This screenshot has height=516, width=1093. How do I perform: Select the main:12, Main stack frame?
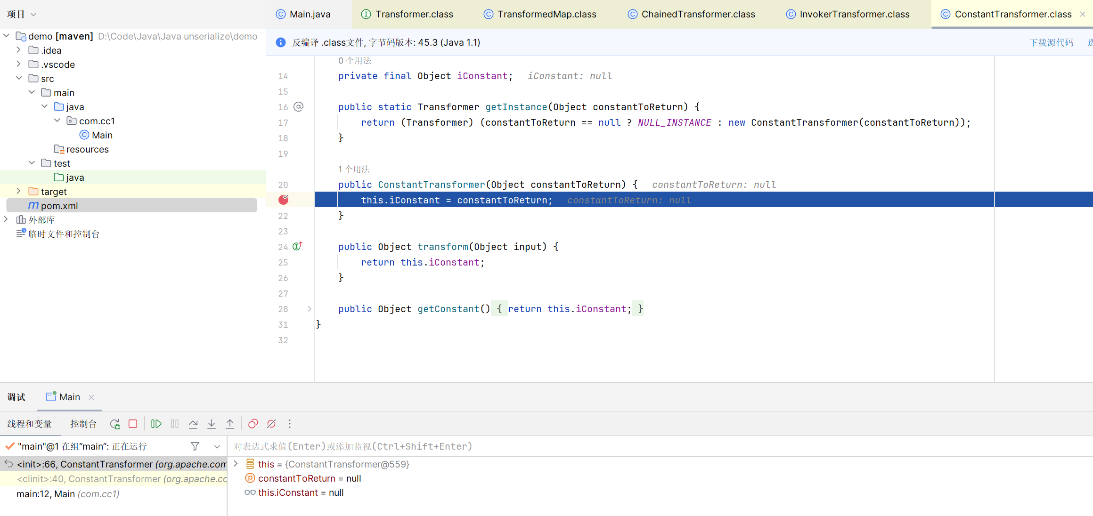click(114, 494)
